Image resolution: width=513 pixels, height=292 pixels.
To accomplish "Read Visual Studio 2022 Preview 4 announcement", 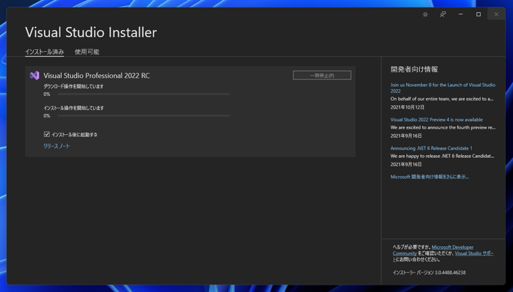I will pyautogui.click(x=436, y=119).
